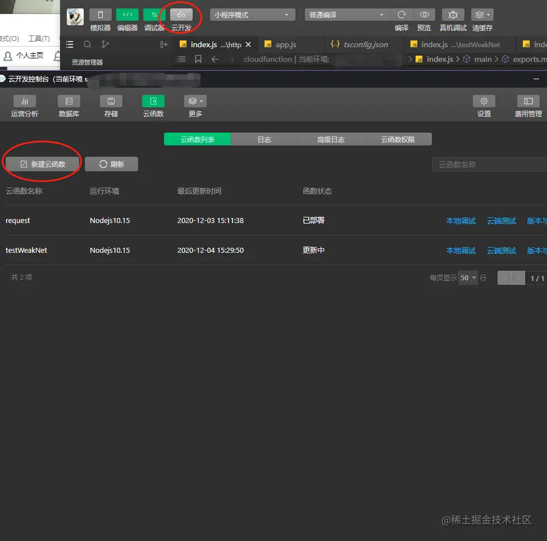Focus the 云函数名称 search field

coord(490,165)
